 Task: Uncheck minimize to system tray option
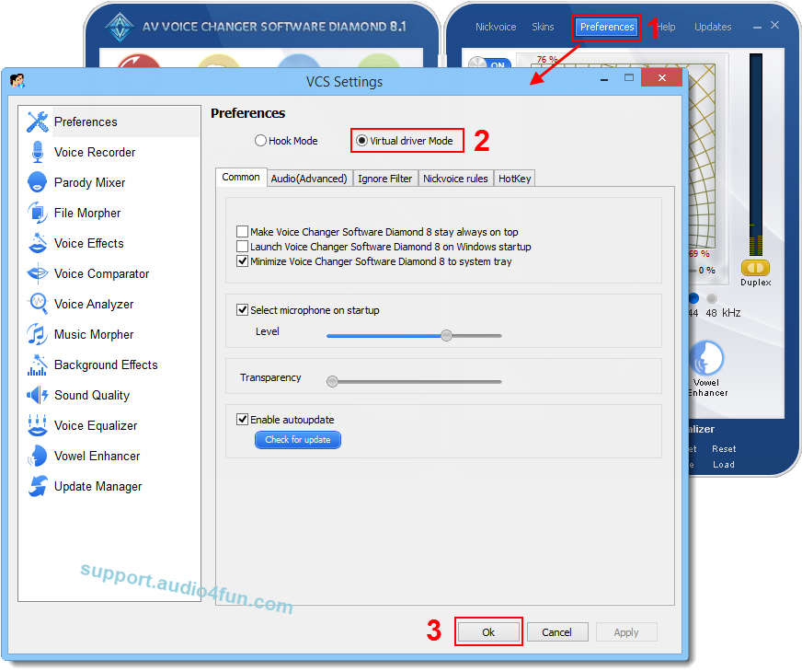243,261
